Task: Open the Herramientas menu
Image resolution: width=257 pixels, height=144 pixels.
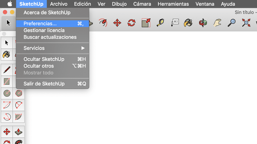Action: point(173,4)
